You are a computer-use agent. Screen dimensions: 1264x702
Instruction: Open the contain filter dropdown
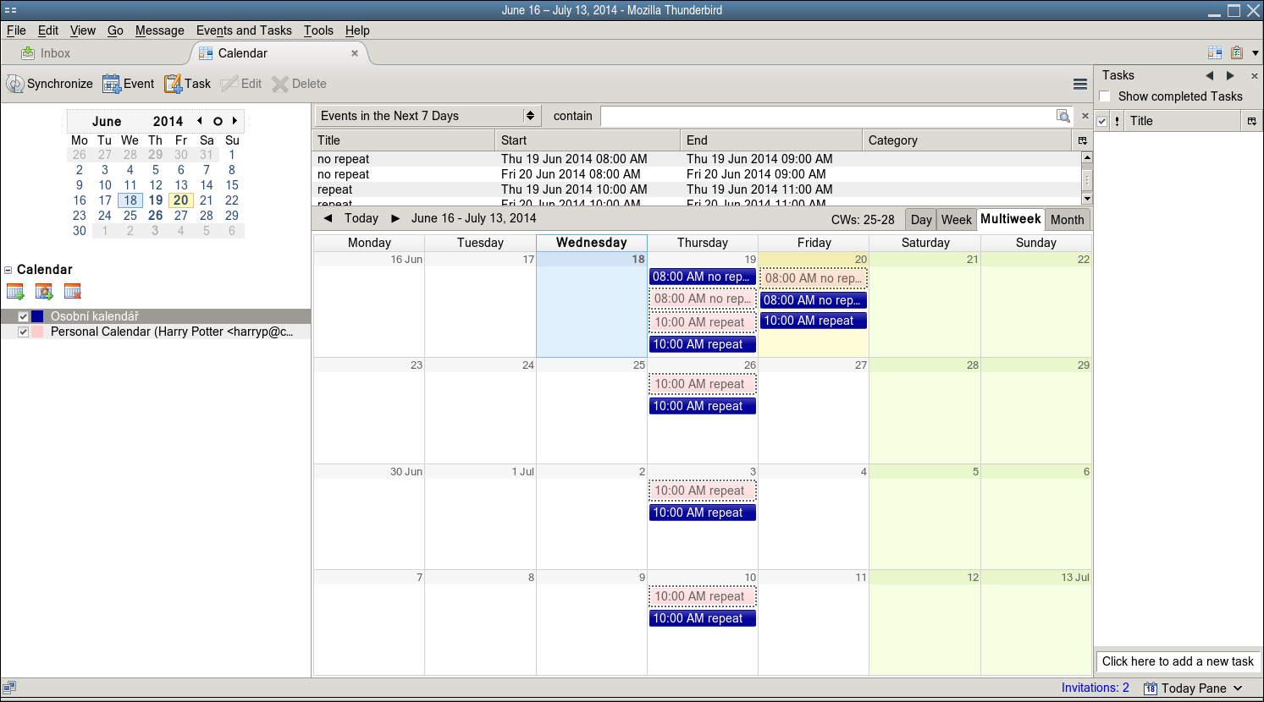[x=572, y=116]
